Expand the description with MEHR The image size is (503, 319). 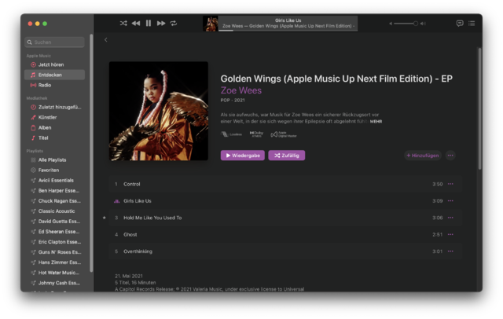(x=376, y=122)
